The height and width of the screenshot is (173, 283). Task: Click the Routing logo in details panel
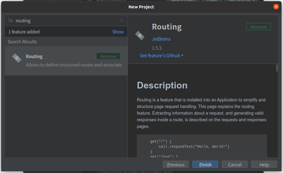[140, 36]
